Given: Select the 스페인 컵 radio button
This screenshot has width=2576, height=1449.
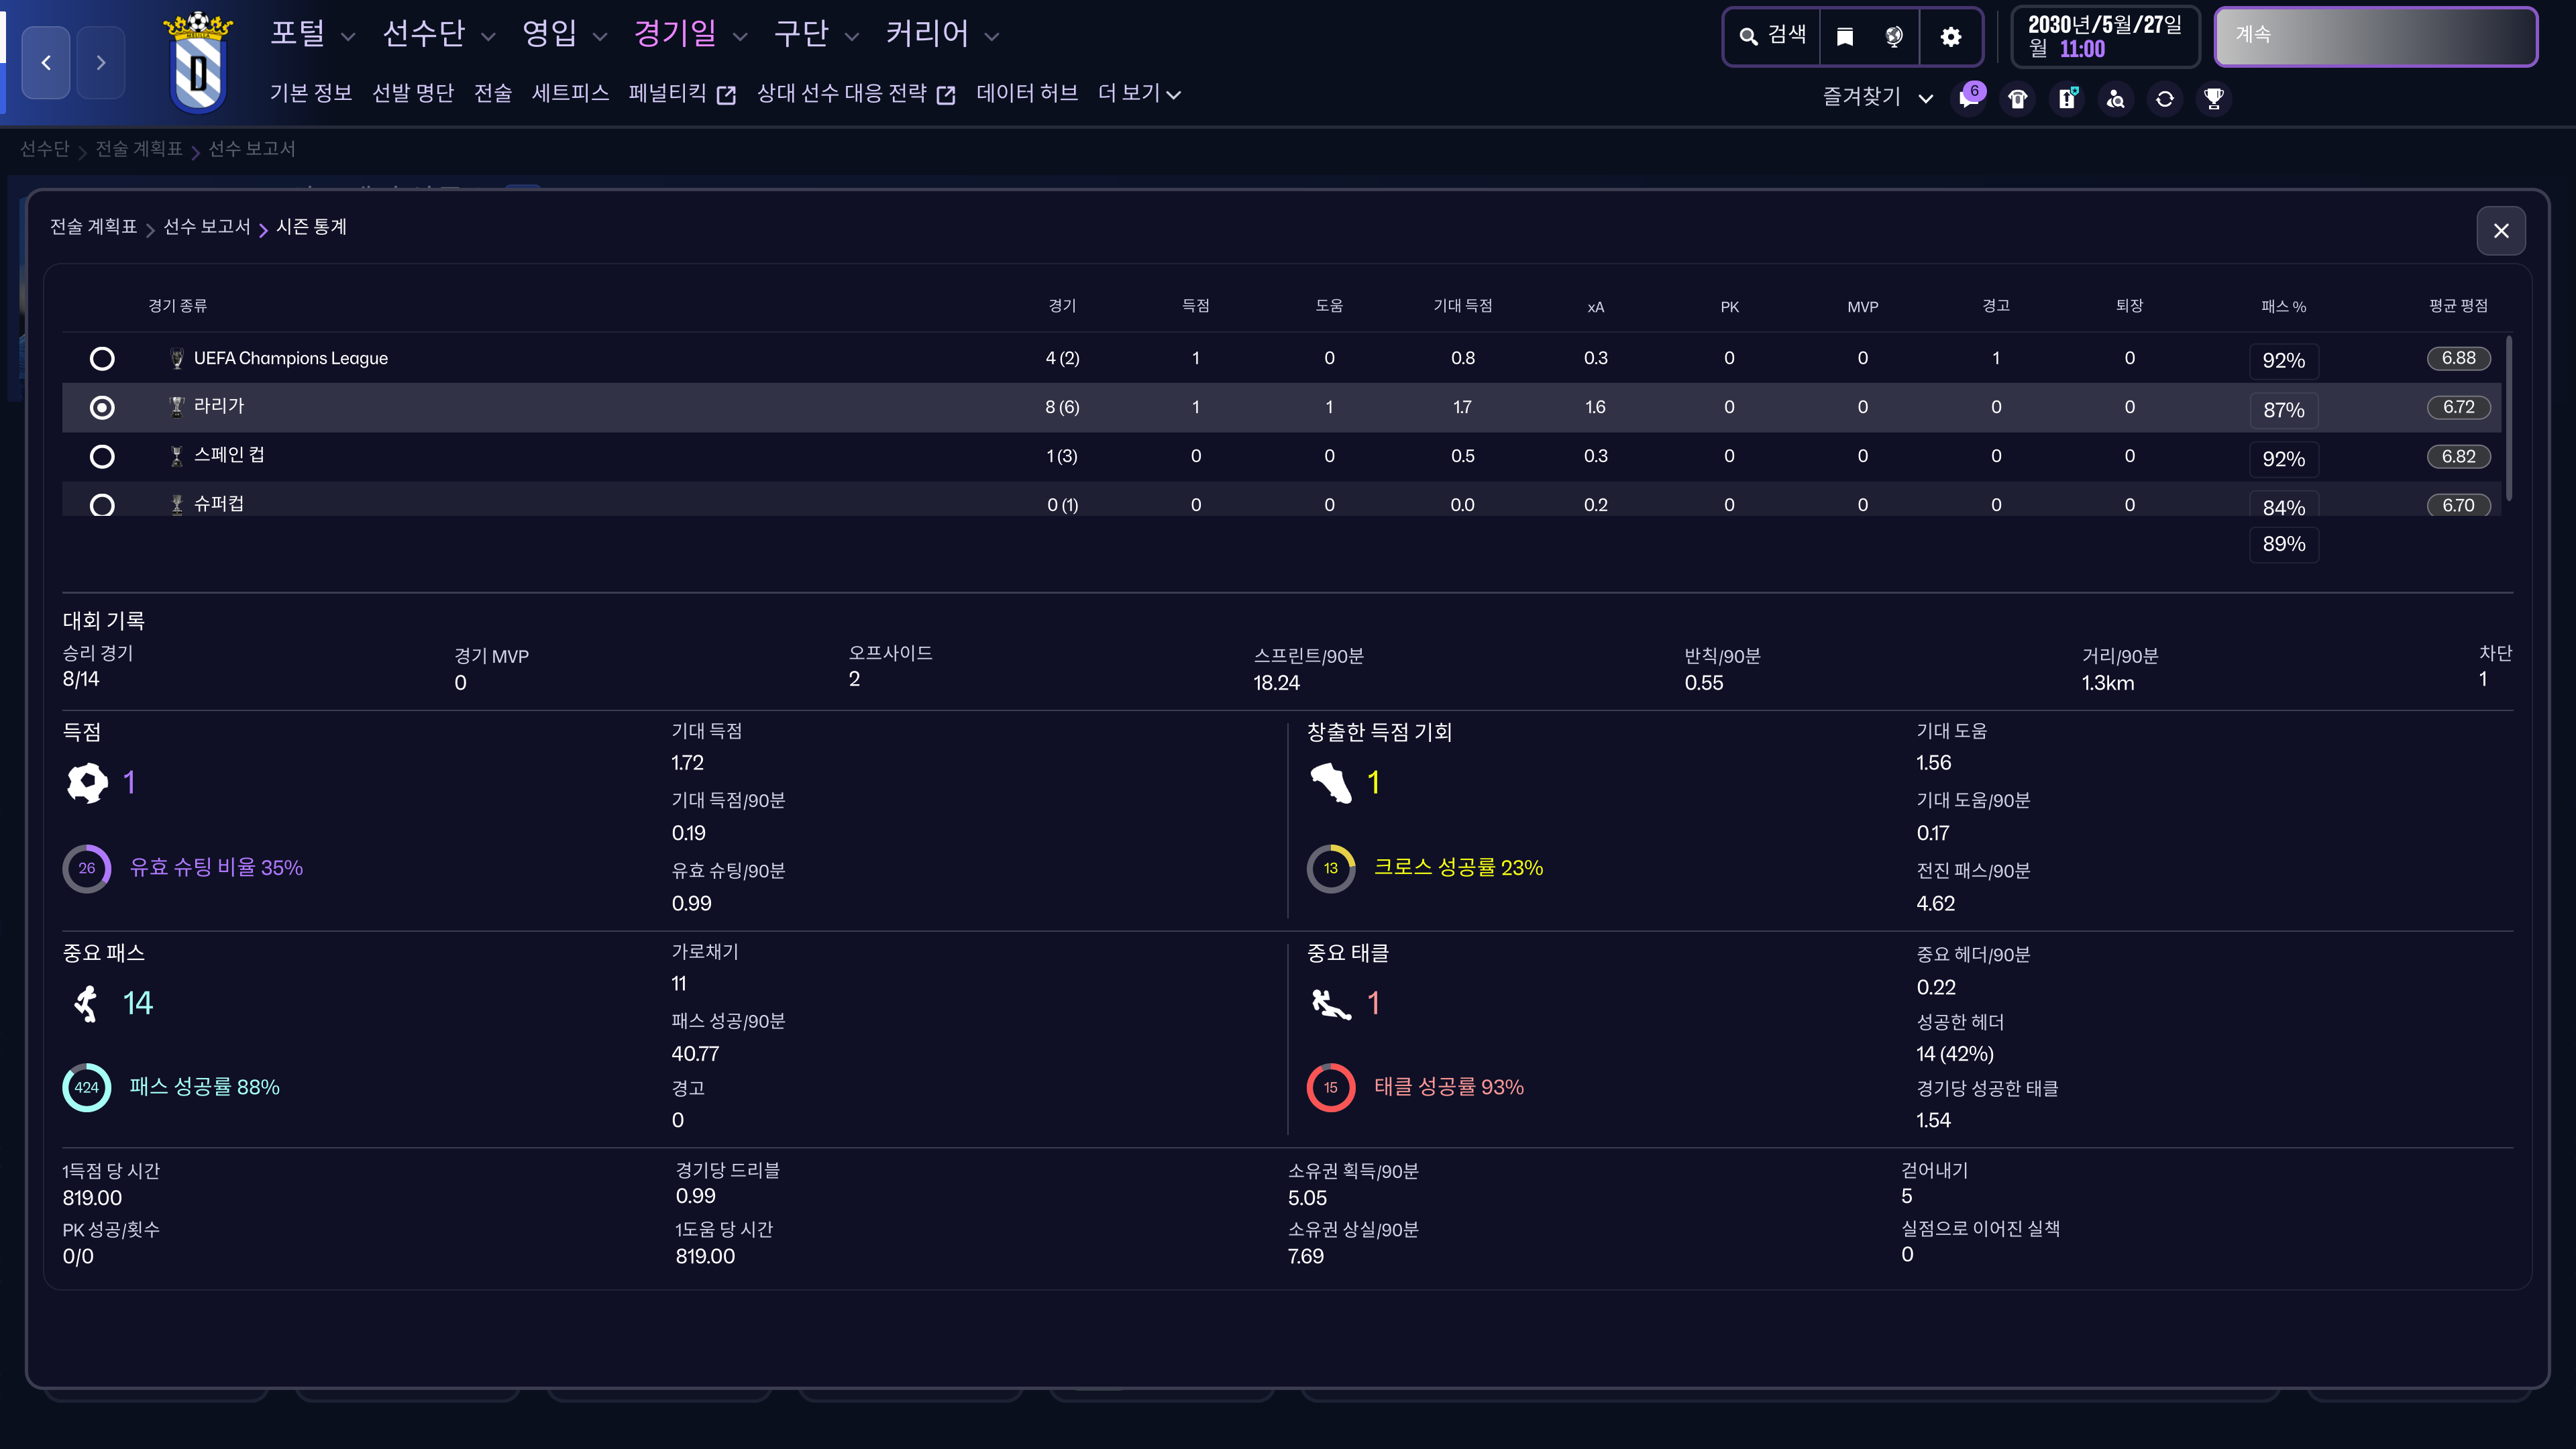Looking at the screenshot, I should point(102,456).
